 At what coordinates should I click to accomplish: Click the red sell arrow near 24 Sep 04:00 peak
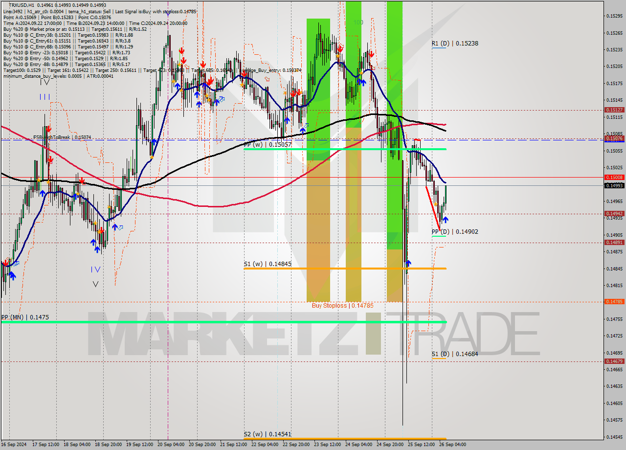tap(371, 55)
